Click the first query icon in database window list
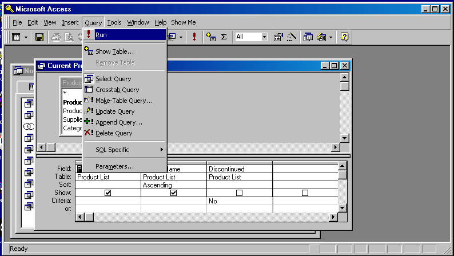The height and width of the screenshot is (256, 454). 29,103
